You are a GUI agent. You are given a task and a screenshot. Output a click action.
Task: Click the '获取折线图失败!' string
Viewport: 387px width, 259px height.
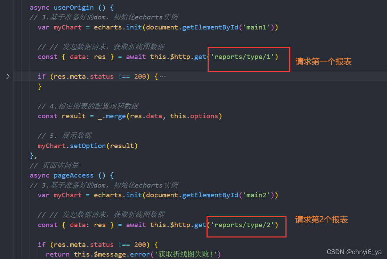(186, 254)
